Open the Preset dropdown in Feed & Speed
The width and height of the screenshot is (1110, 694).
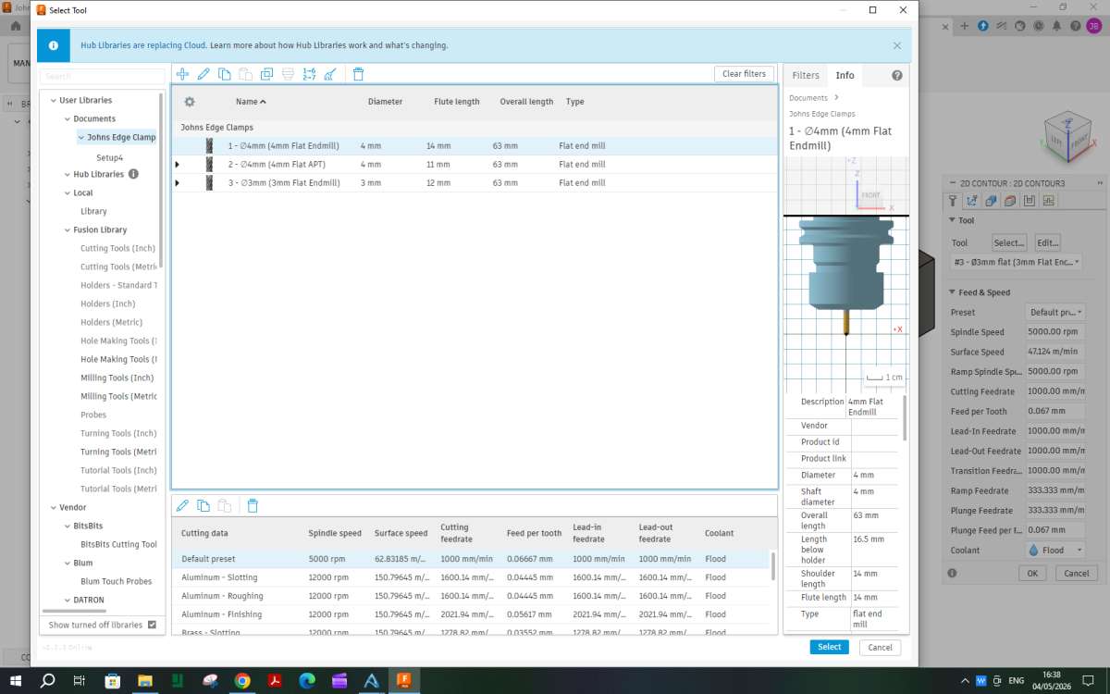pos(1055,313)
